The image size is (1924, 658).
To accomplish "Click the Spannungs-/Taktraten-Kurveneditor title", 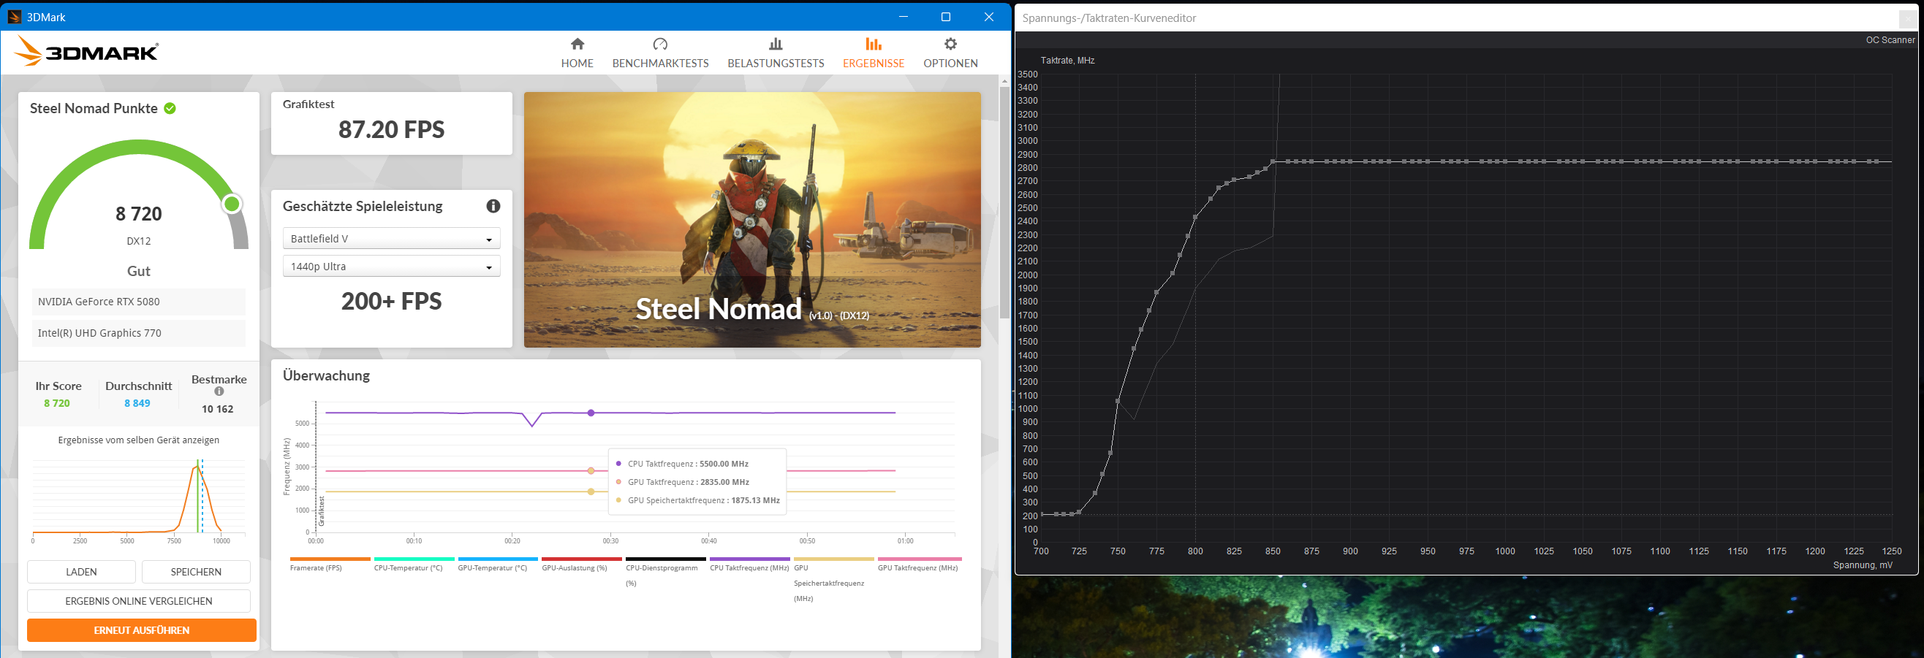I will (1109, 18).
